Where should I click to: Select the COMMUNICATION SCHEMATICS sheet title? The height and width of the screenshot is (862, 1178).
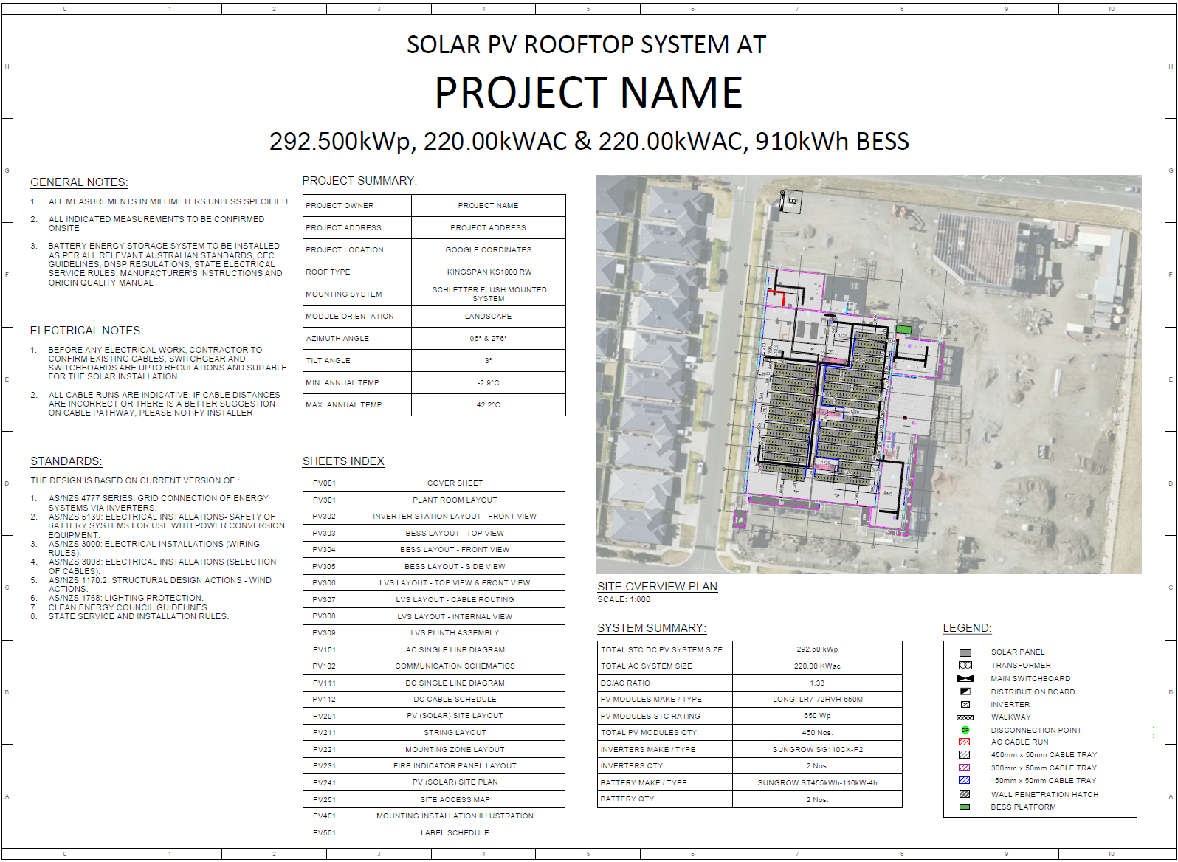point(455,666)
